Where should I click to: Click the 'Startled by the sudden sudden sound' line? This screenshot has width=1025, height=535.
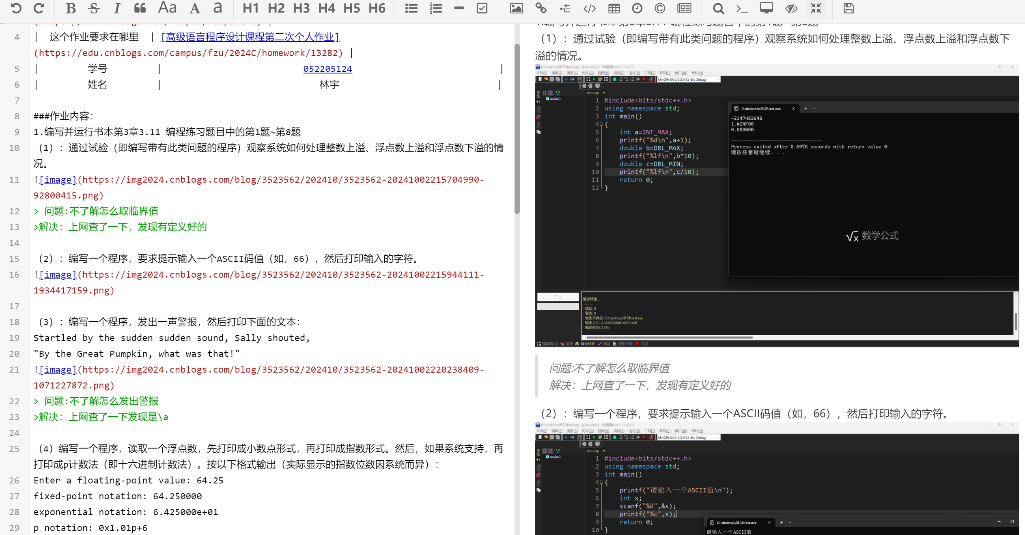[172, 338]
